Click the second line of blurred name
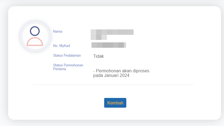The width and height of the screenshot is (224, 126). pyautogui.click(x=99, y=38)
